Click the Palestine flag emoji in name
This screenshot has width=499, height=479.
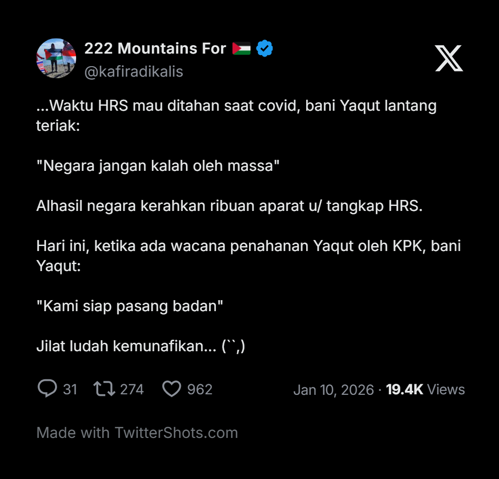coord(241,49)
